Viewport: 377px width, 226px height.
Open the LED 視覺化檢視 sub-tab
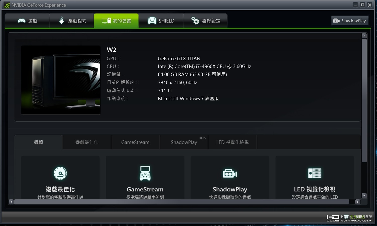point(232,142)
